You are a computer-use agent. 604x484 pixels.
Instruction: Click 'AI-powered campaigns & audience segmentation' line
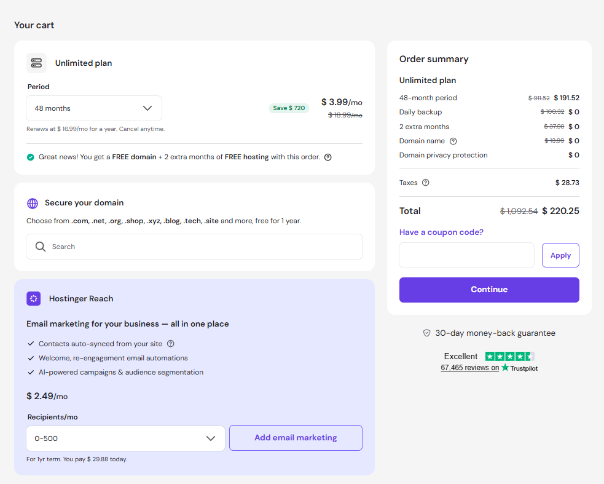pyautogui.click(x=121, y=372)
